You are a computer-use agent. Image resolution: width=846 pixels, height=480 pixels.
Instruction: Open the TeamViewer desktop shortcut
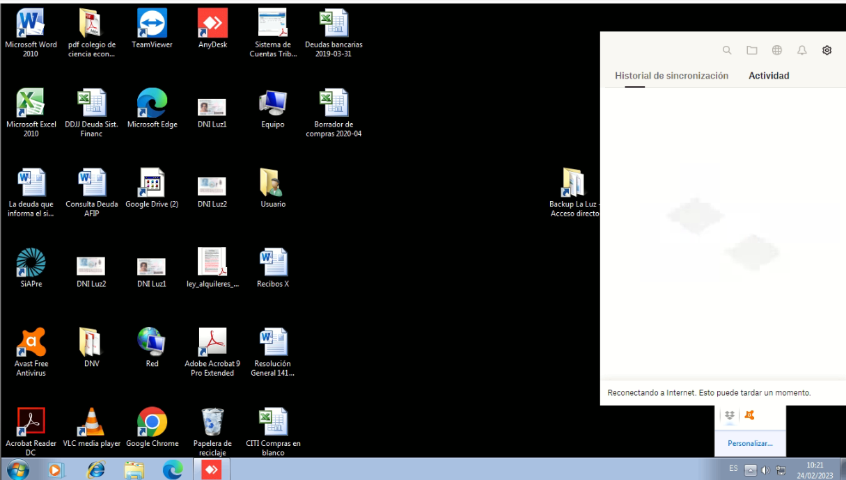tap(151, 22)
